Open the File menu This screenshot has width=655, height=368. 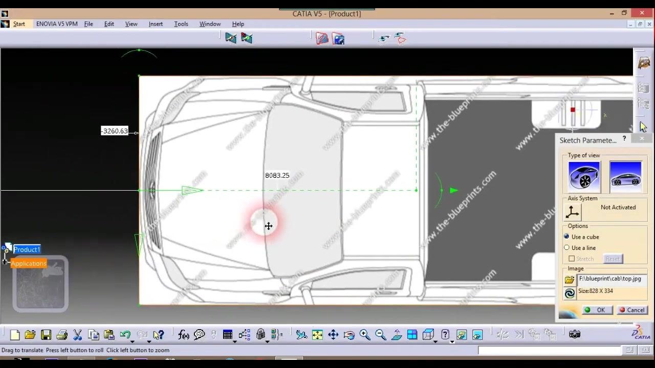[89, 24]
